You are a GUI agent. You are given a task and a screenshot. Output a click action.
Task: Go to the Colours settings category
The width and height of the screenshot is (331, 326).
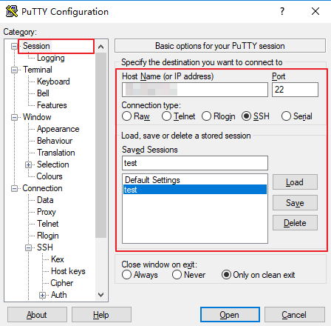pos(50,176)
